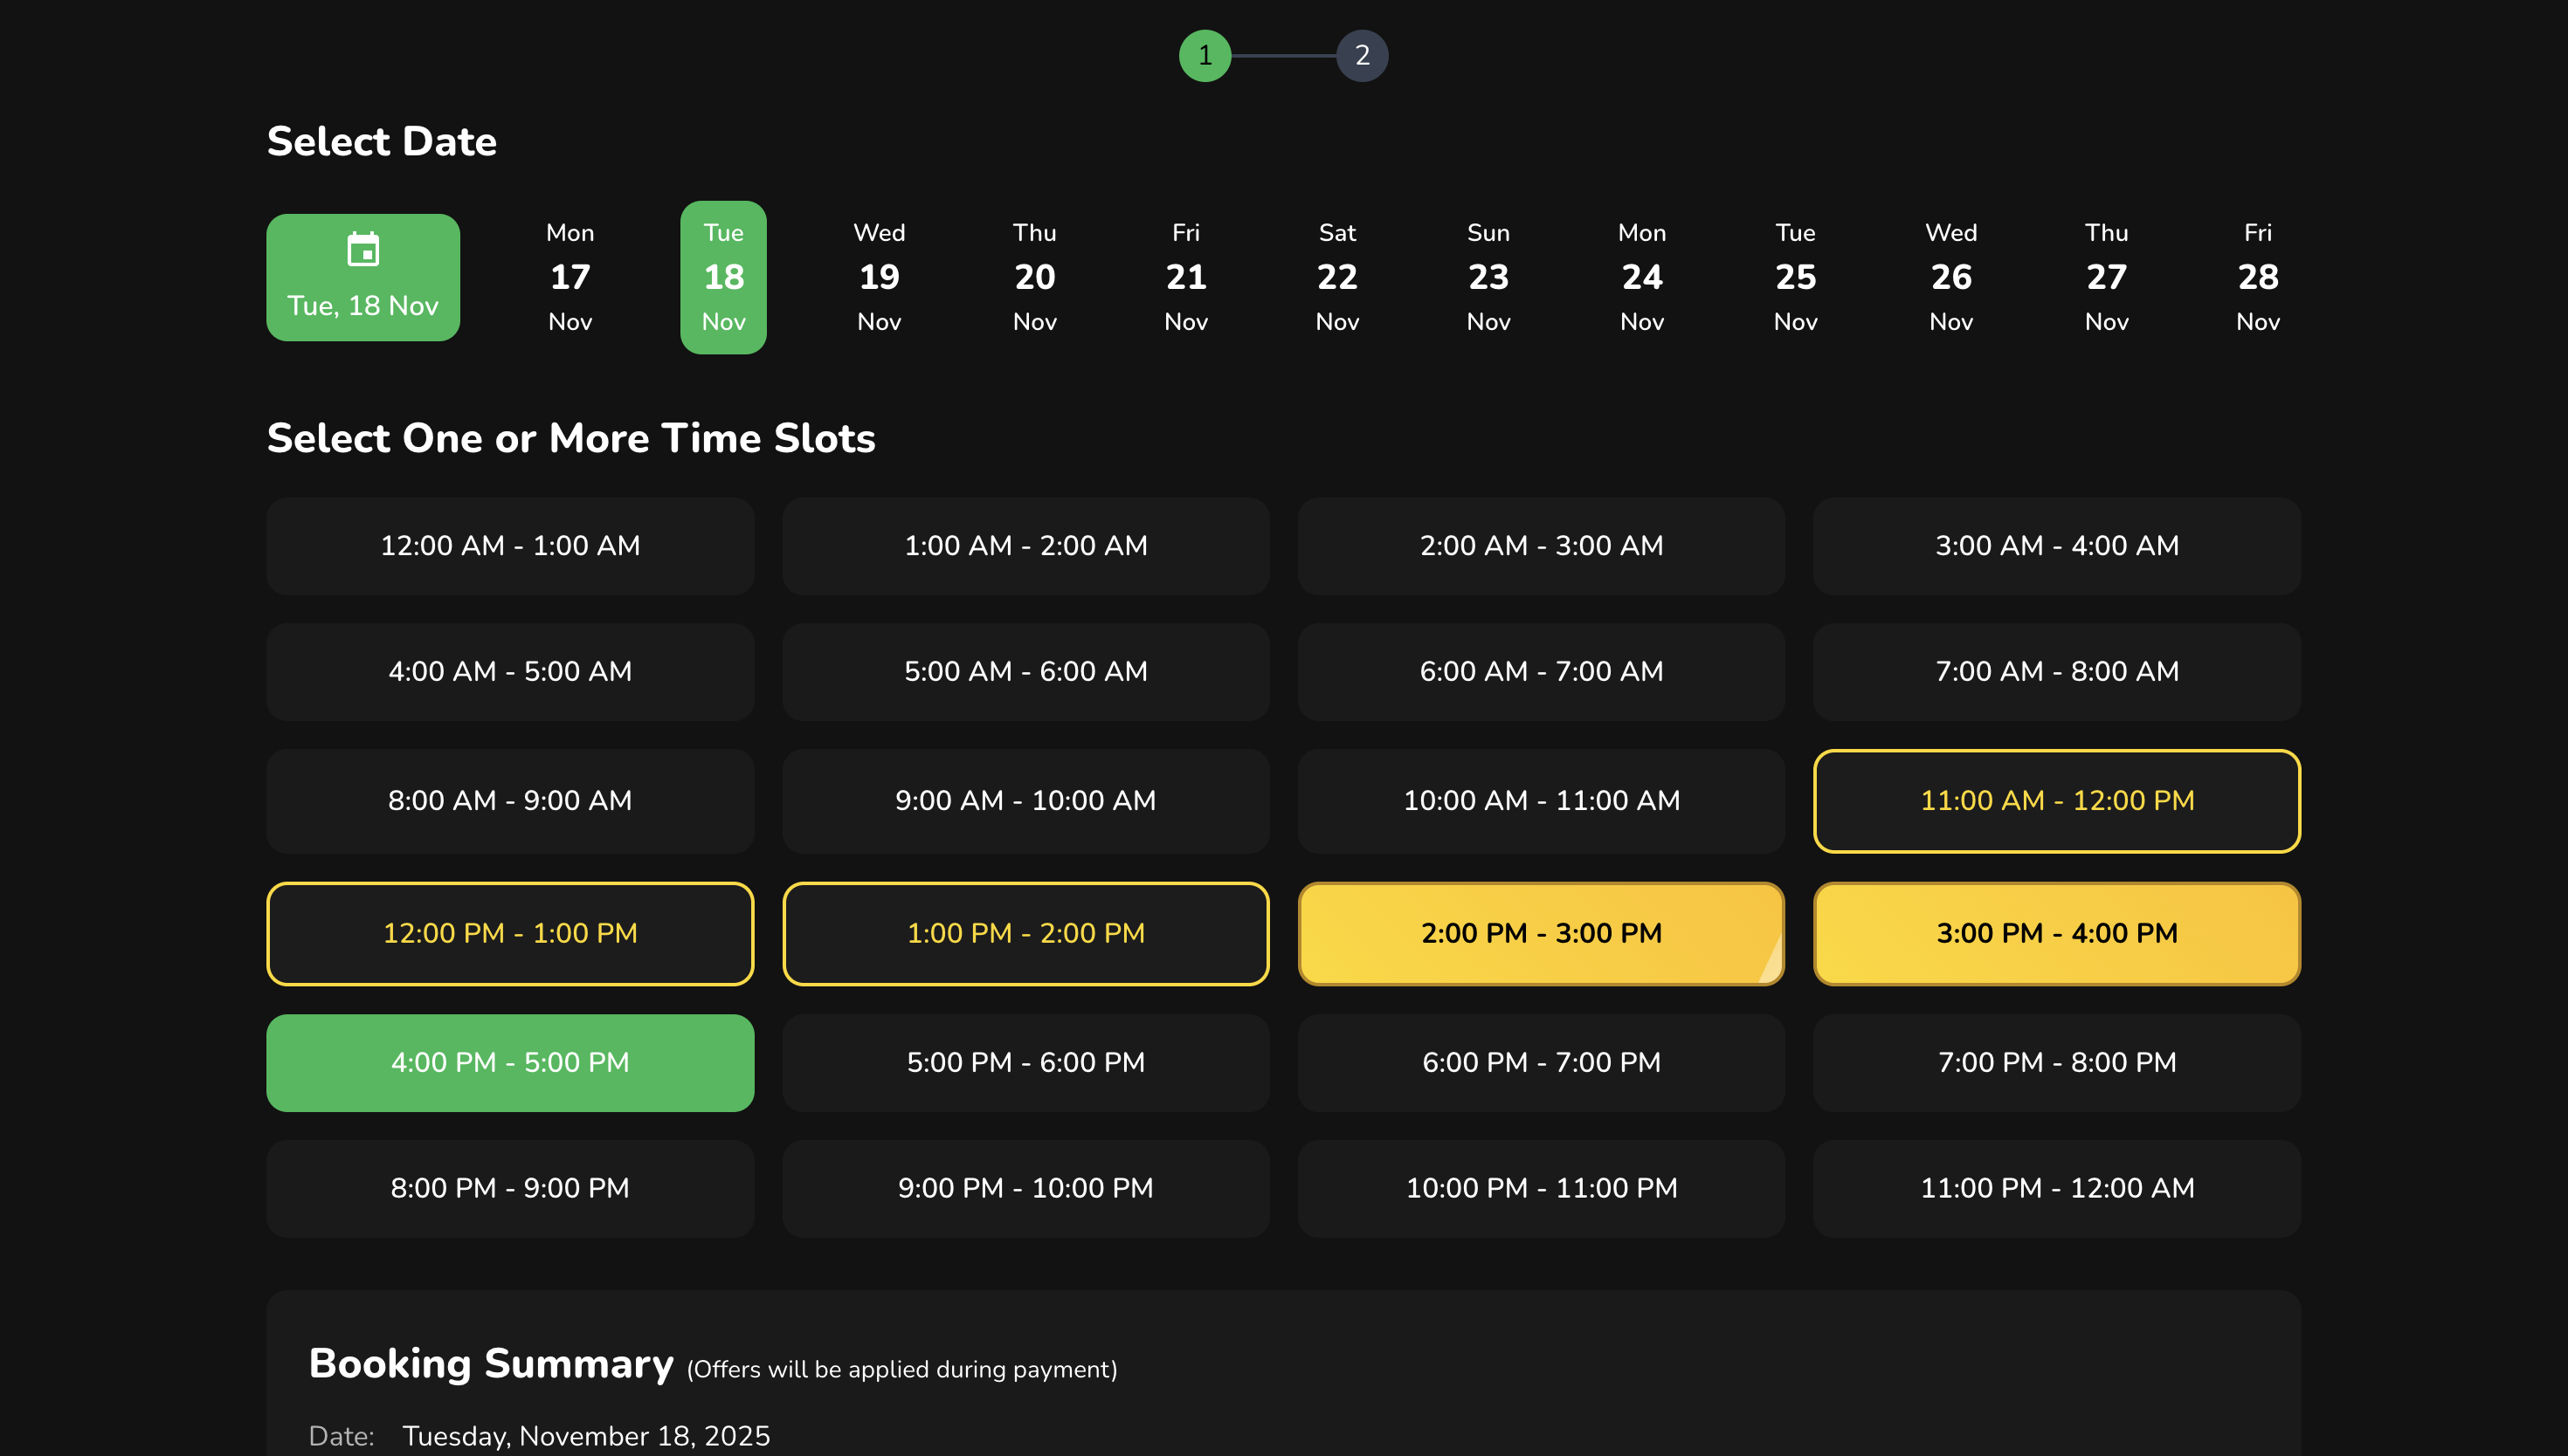Choose the 12:00 AM - 1:00 AM slot
The width and height of the screenshot is (2568, 1456).
click(510, 546)
